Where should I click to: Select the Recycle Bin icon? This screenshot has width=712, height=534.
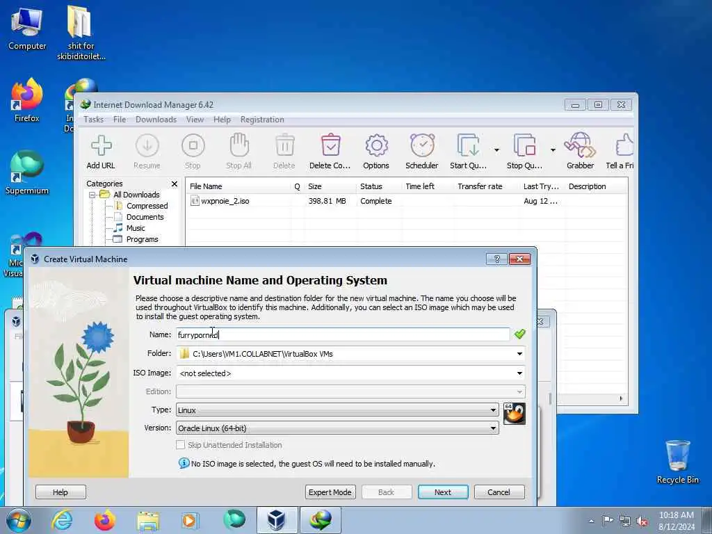pyautogui.click(x=677, y=462)
